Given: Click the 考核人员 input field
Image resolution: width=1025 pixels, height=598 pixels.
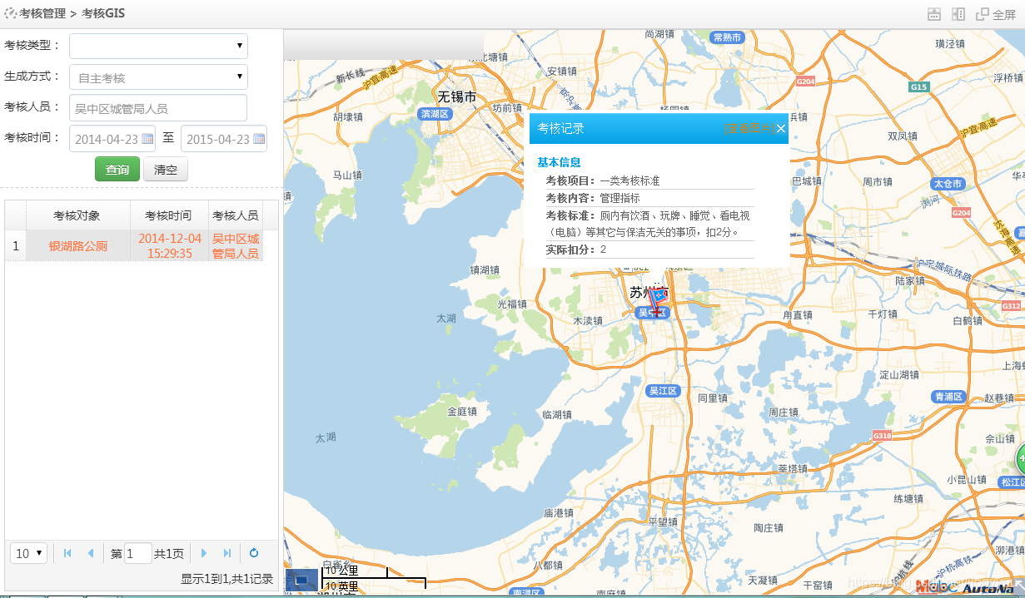Looking at the screenshot, I should tap(158, 108).
